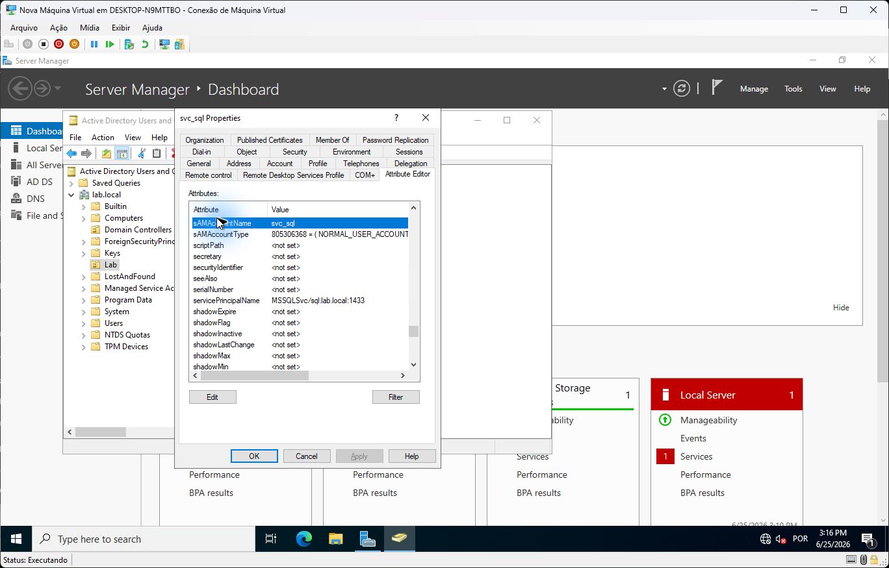889x568 pixels.
Task: Click the Hide link in Dashboard
Action: click(x=841, y=308)
